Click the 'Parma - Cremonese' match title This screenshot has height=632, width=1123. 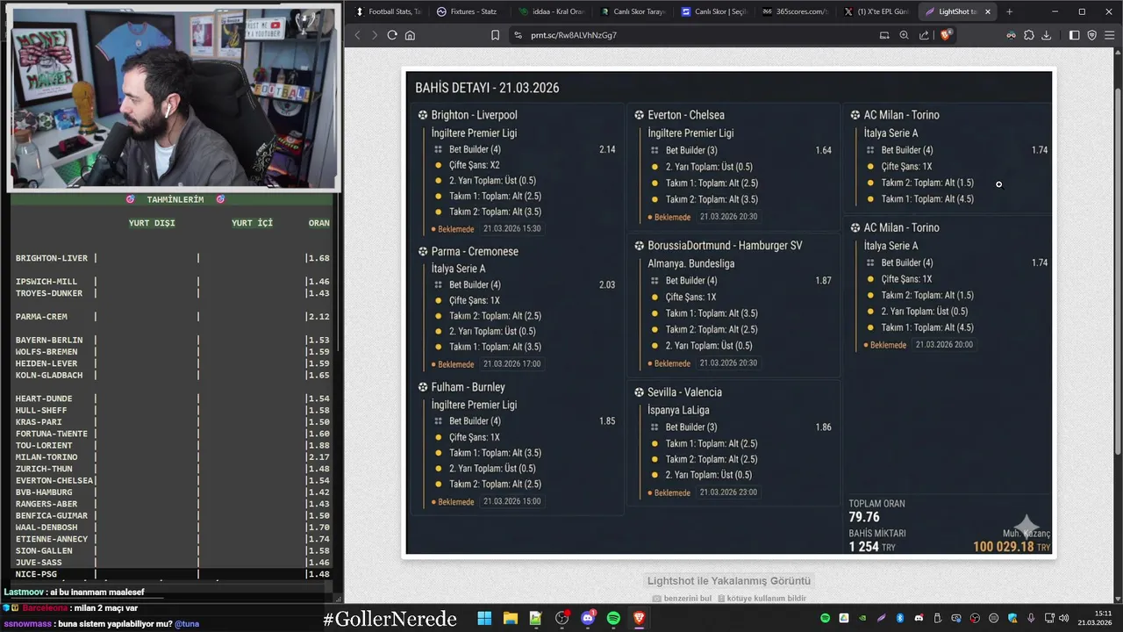click(475, 251)
